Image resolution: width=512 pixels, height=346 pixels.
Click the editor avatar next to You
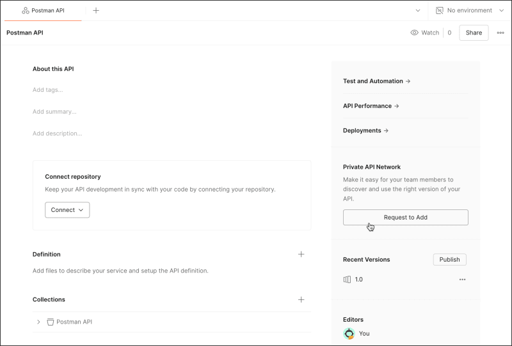(349, 334)
